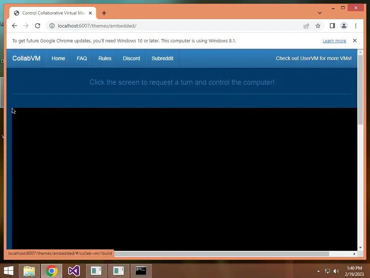Click the black VM screen to request turn

[185, 179]
